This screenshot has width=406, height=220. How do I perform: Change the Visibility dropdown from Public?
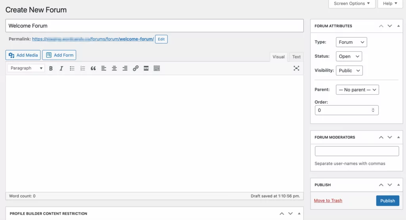[349, 70]
